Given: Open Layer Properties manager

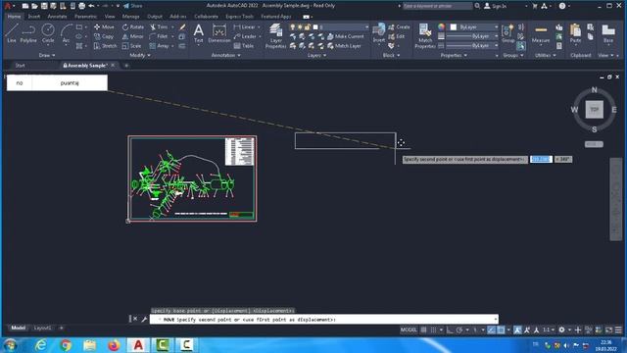Looking at the screenshot, I should 275,35.
